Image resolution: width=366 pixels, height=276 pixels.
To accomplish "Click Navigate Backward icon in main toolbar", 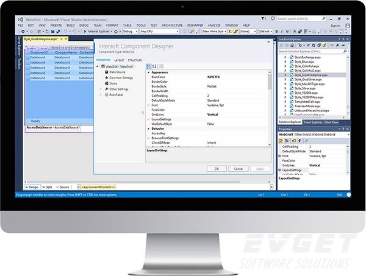I will coord(23,31).
